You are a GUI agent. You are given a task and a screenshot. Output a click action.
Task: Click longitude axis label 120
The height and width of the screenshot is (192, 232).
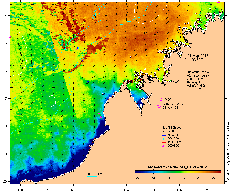pos(47,190)
